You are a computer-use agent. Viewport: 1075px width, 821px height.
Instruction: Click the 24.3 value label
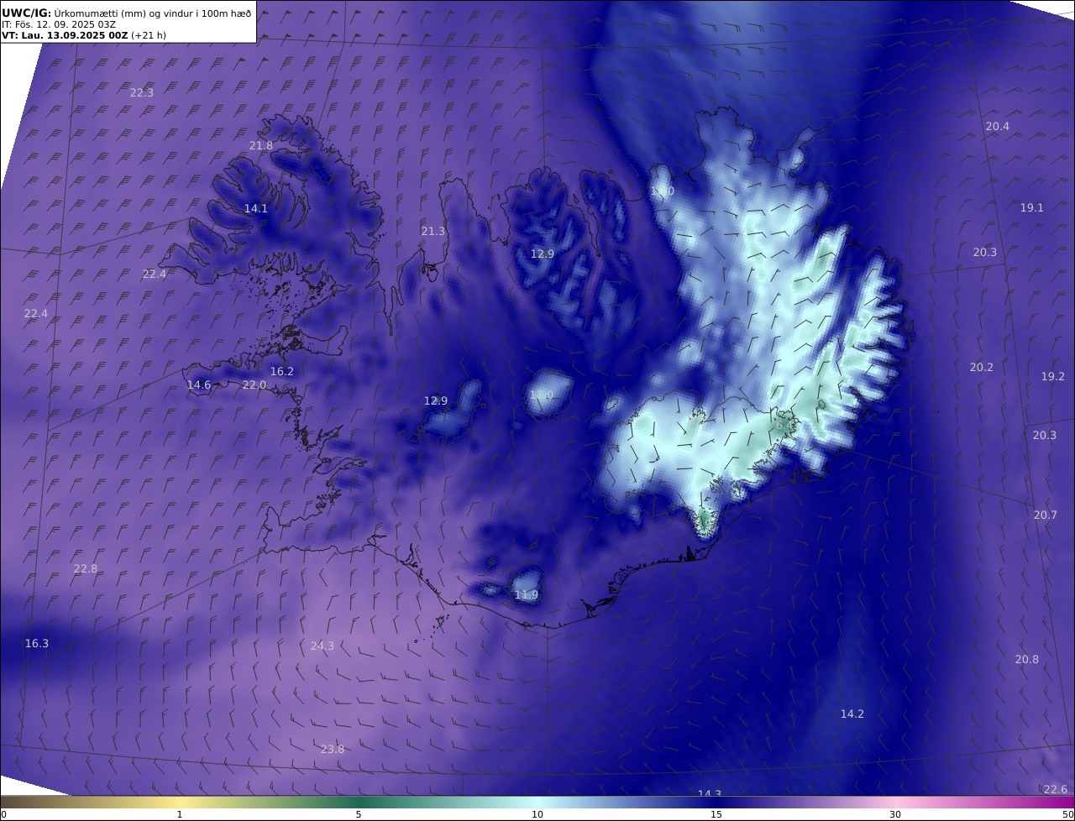pos(322,646)
